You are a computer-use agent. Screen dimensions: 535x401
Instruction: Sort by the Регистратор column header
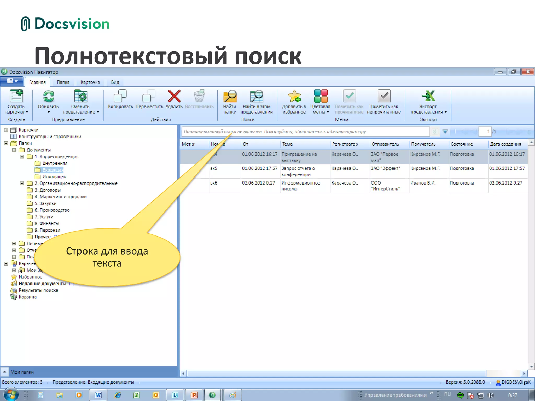(x=350, y=144)
